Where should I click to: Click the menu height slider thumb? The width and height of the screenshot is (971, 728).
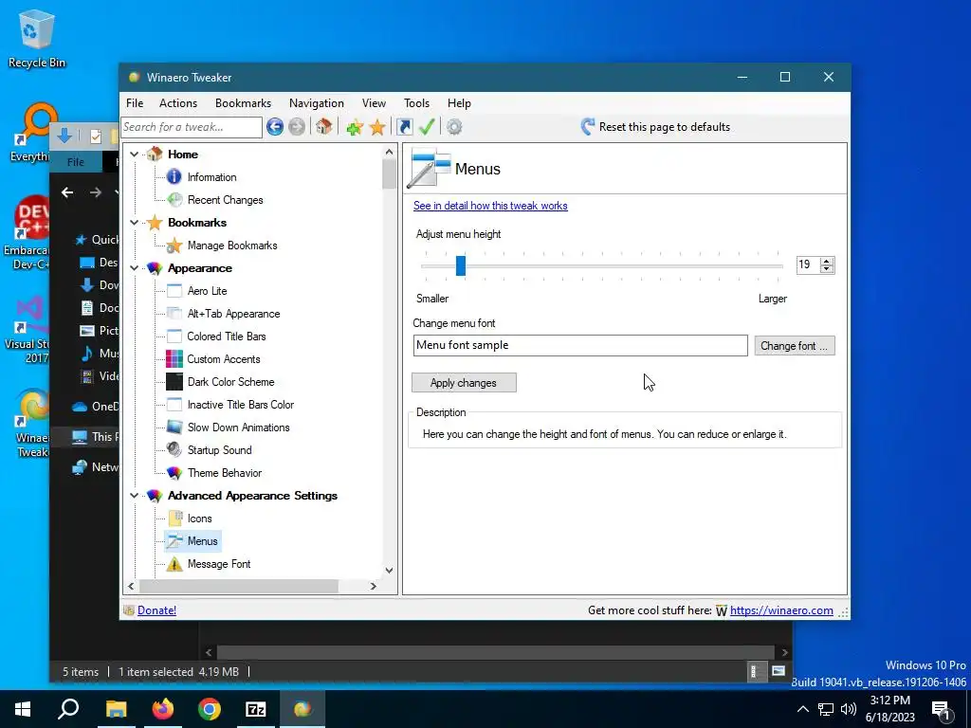[461, 265]
